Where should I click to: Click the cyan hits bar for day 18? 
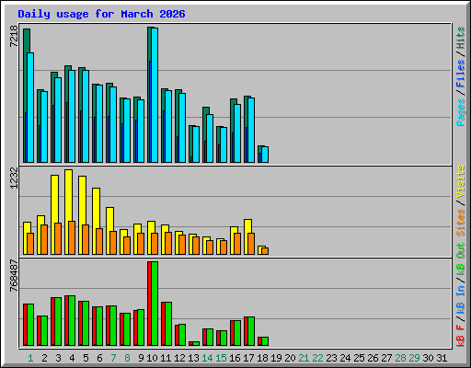tap(265, 155)
